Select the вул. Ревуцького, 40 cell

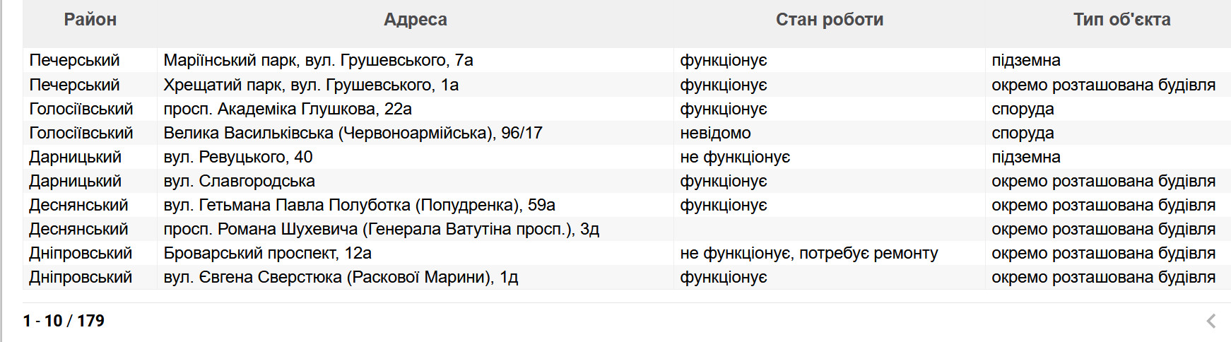237,157
